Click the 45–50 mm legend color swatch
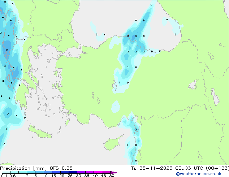This screenshot has width=229, height=177. 106,172
